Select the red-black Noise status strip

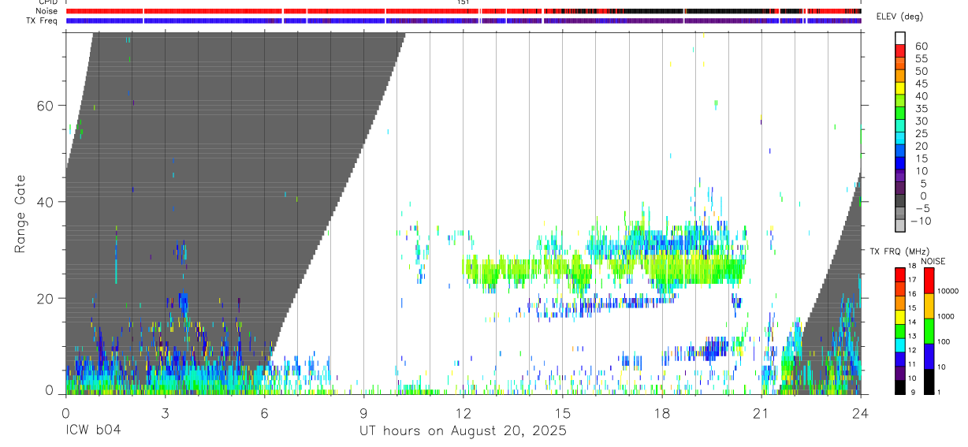(464, 12)
